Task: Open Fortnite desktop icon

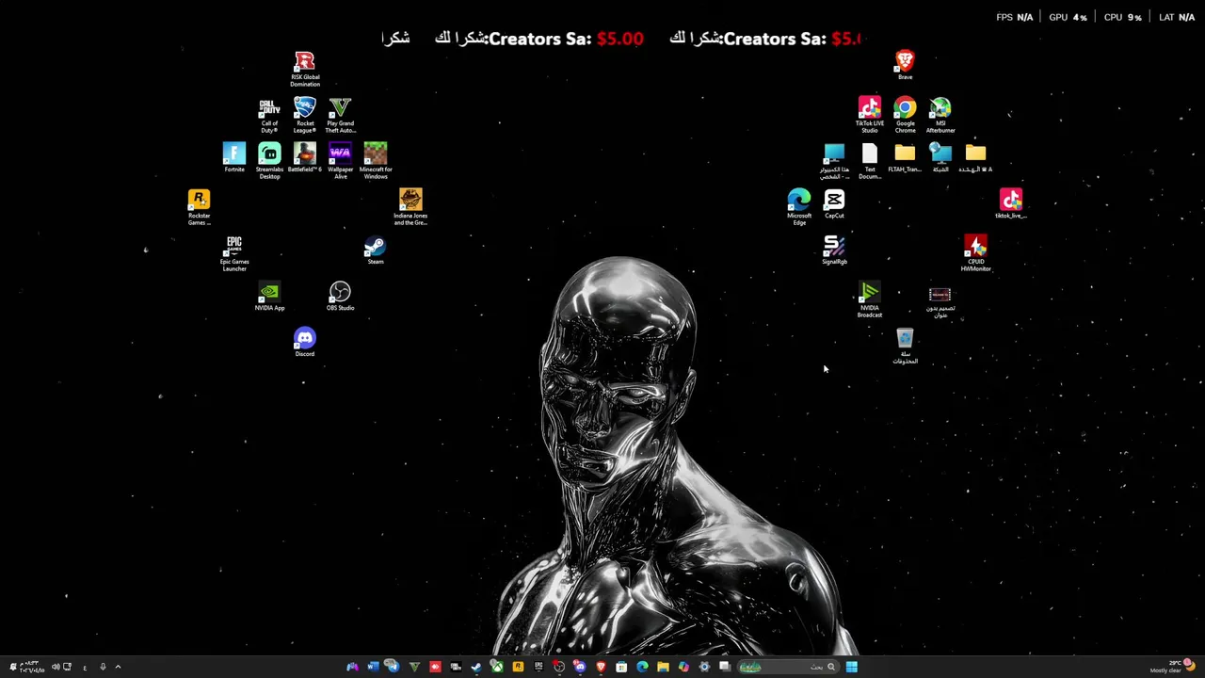Action: click(x=234, y=157)
